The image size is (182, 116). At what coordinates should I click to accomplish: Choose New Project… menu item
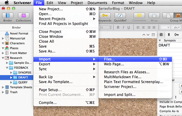click(66, 9)
